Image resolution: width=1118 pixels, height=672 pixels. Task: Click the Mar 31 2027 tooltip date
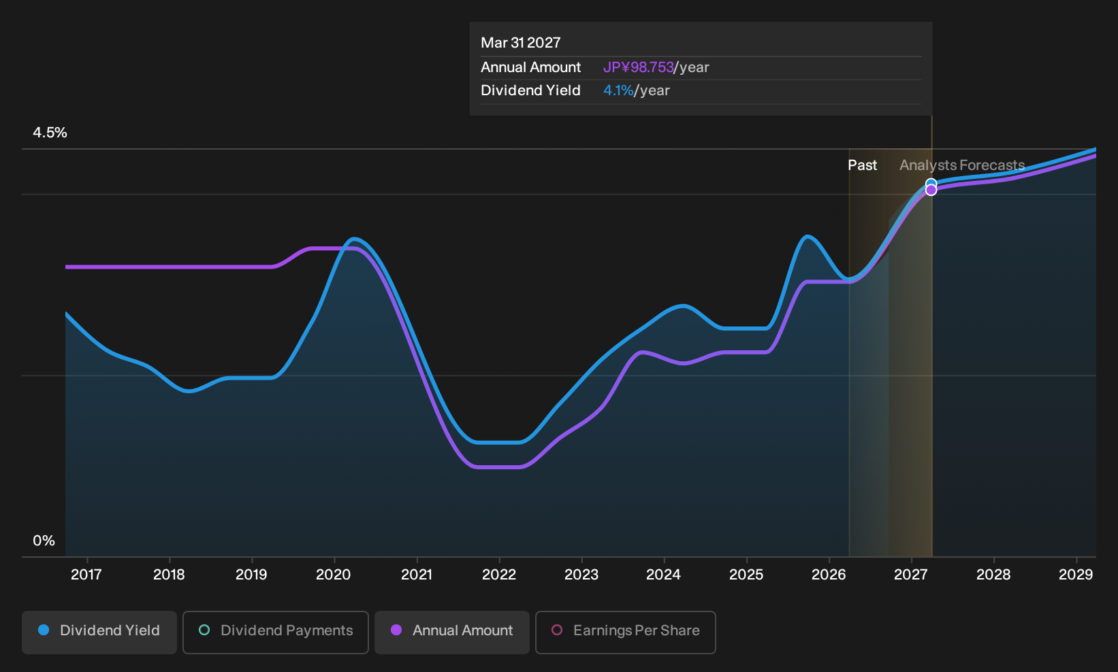[521, 43]
